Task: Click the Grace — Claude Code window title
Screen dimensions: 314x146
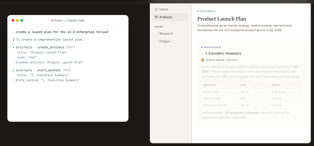Action: pos(69,20)
